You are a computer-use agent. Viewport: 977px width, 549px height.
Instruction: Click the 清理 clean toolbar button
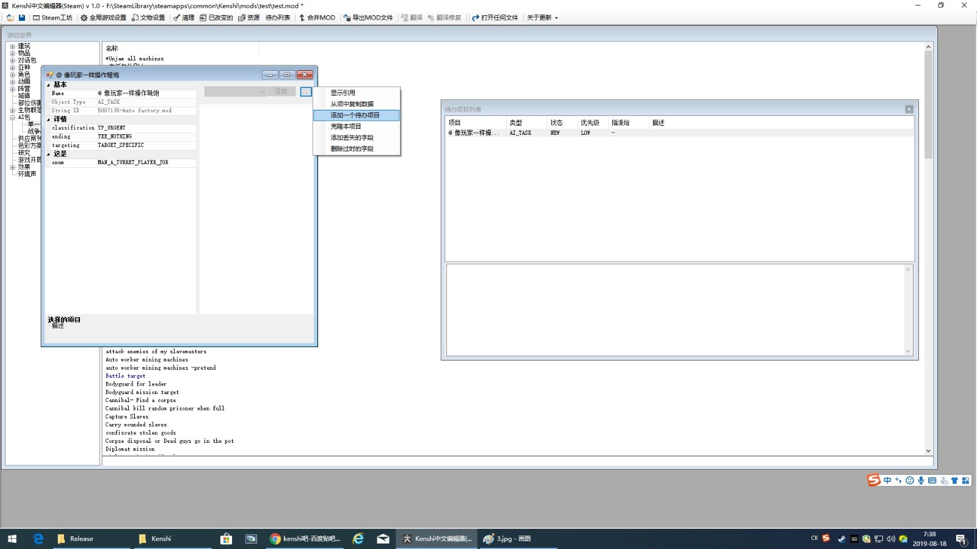[x=184, y=18]
